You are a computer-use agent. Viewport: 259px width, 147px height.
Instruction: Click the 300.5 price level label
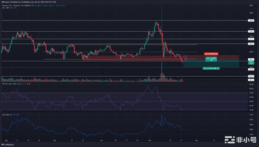tap(251, 44)
